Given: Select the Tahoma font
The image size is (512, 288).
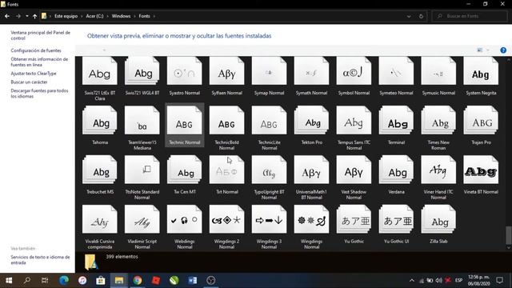Looking at the screenshot, I should 99,126.
